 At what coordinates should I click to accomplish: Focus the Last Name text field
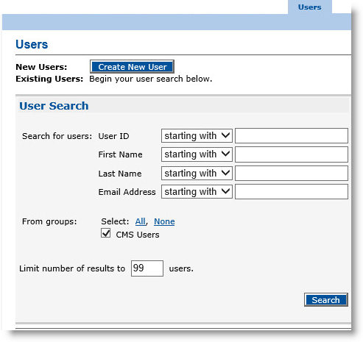[x=292, y=173]
